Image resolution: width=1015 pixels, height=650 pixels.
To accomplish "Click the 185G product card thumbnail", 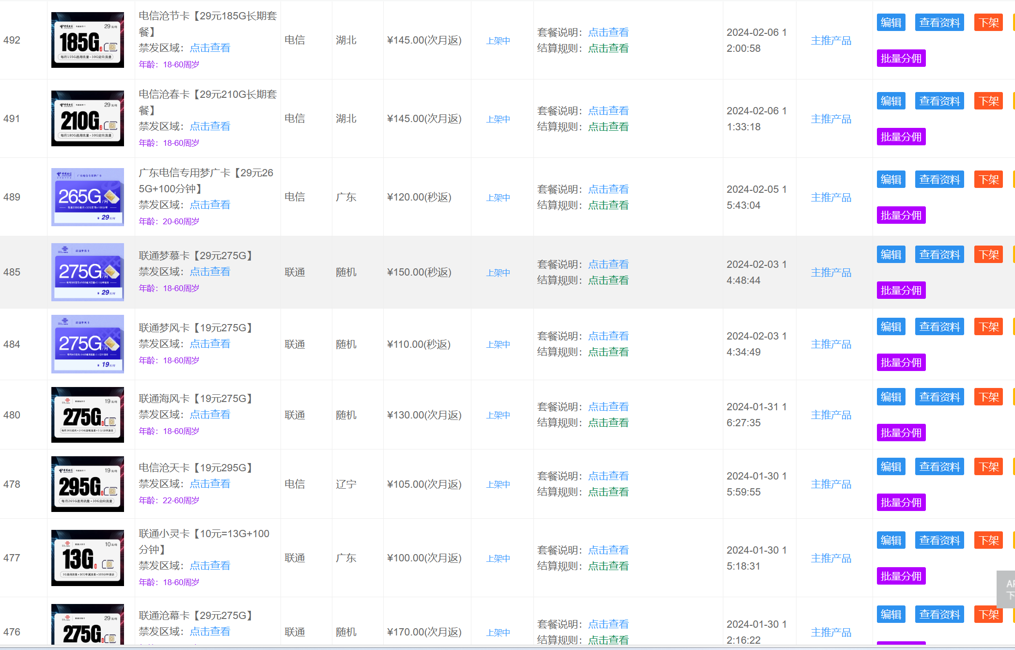I will (88, 40).
